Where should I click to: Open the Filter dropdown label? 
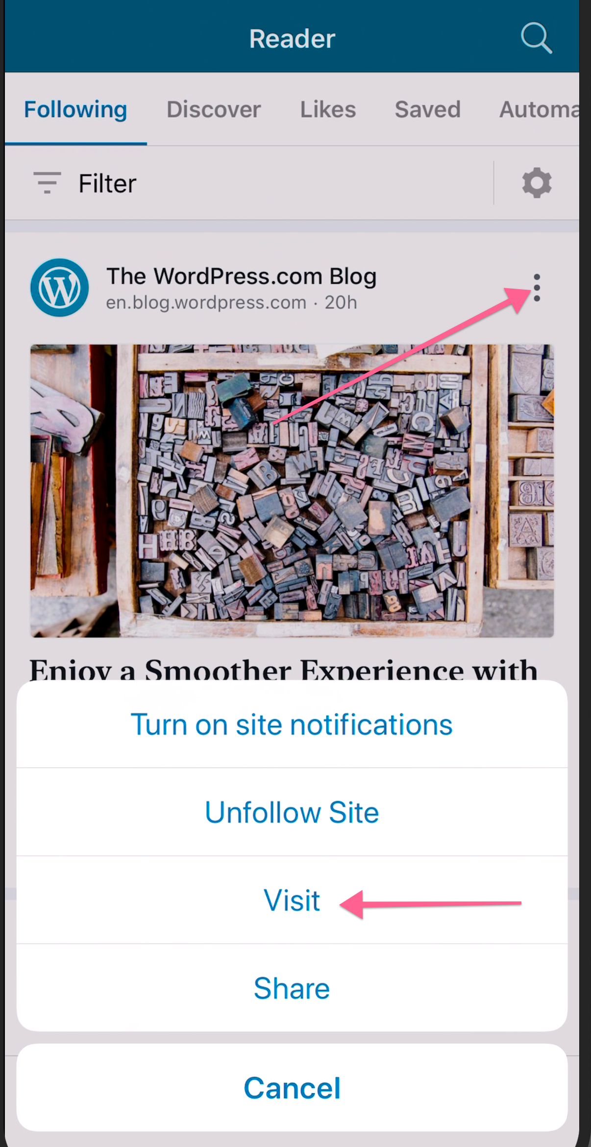tap(107, 183)
